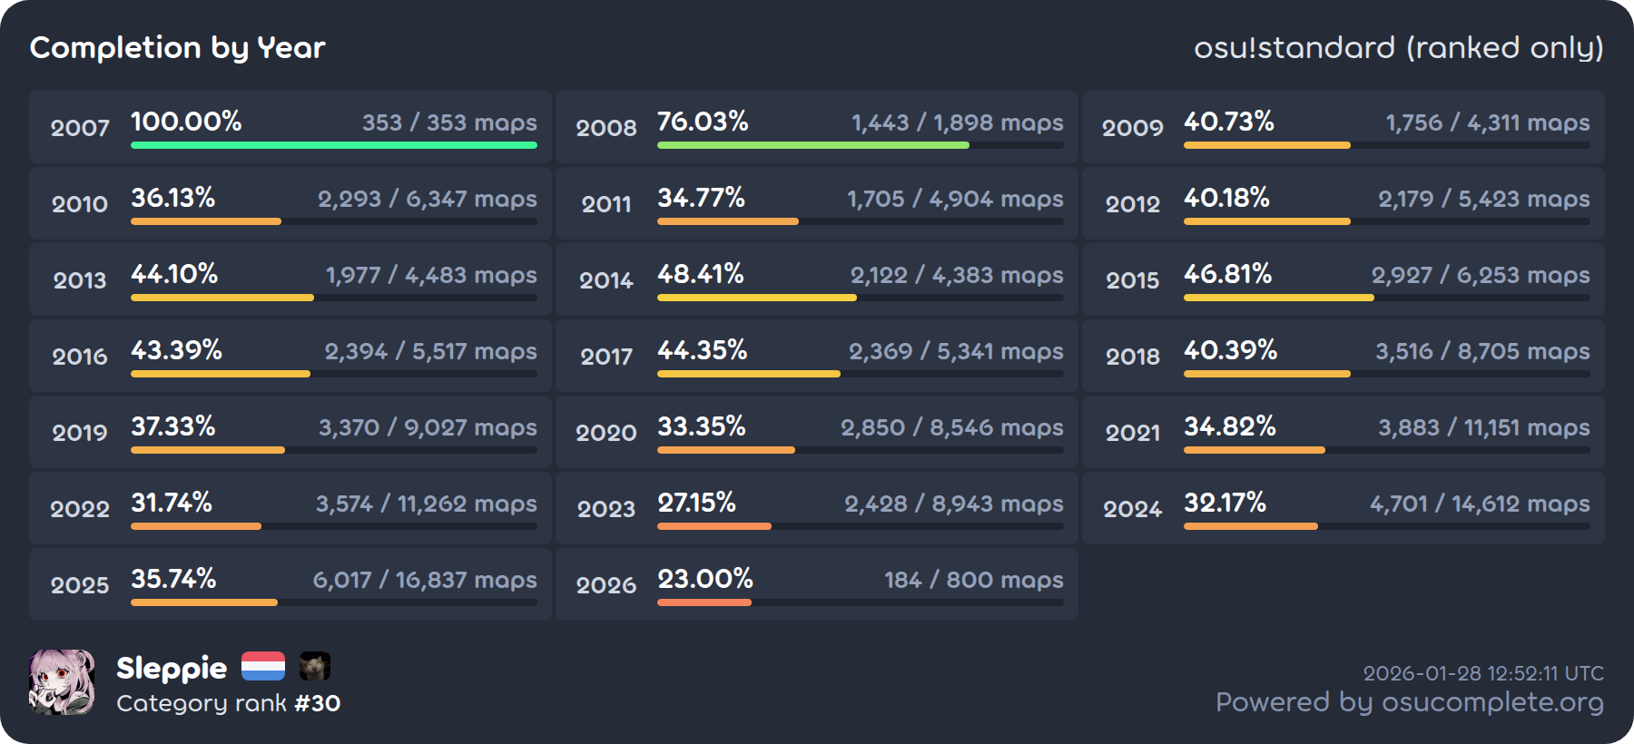Click the osucomplete.org credit text
This screenshot has width=1634, height=744.
point(1409,702)
